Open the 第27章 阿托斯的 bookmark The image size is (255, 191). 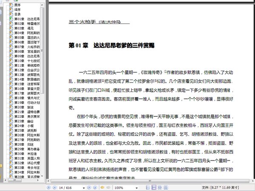(x=27, y=140)
